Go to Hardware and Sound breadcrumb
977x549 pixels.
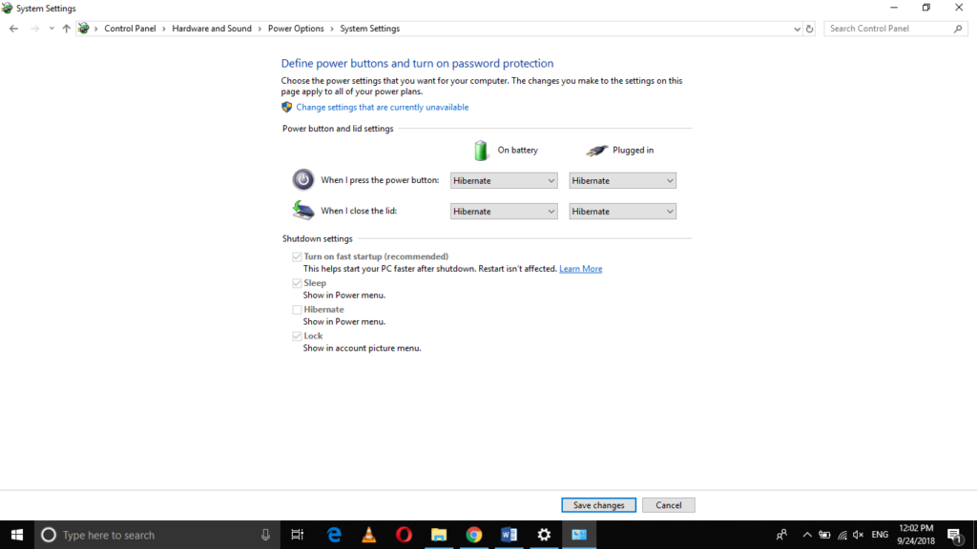212,29
